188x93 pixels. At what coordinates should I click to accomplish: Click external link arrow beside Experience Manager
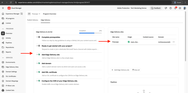[x=22, y=14]
